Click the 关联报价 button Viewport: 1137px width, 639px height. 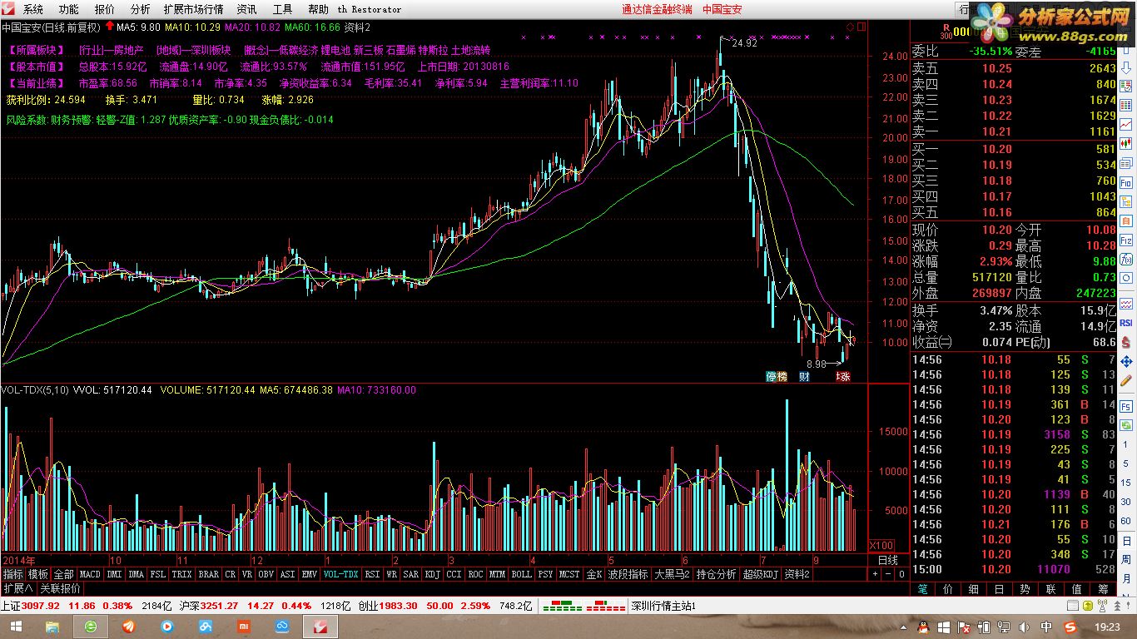61,587
